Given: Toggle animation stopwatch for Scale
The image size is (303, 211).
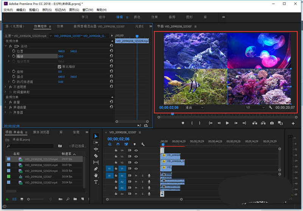Looking at the screenshot, I should 14,56.
